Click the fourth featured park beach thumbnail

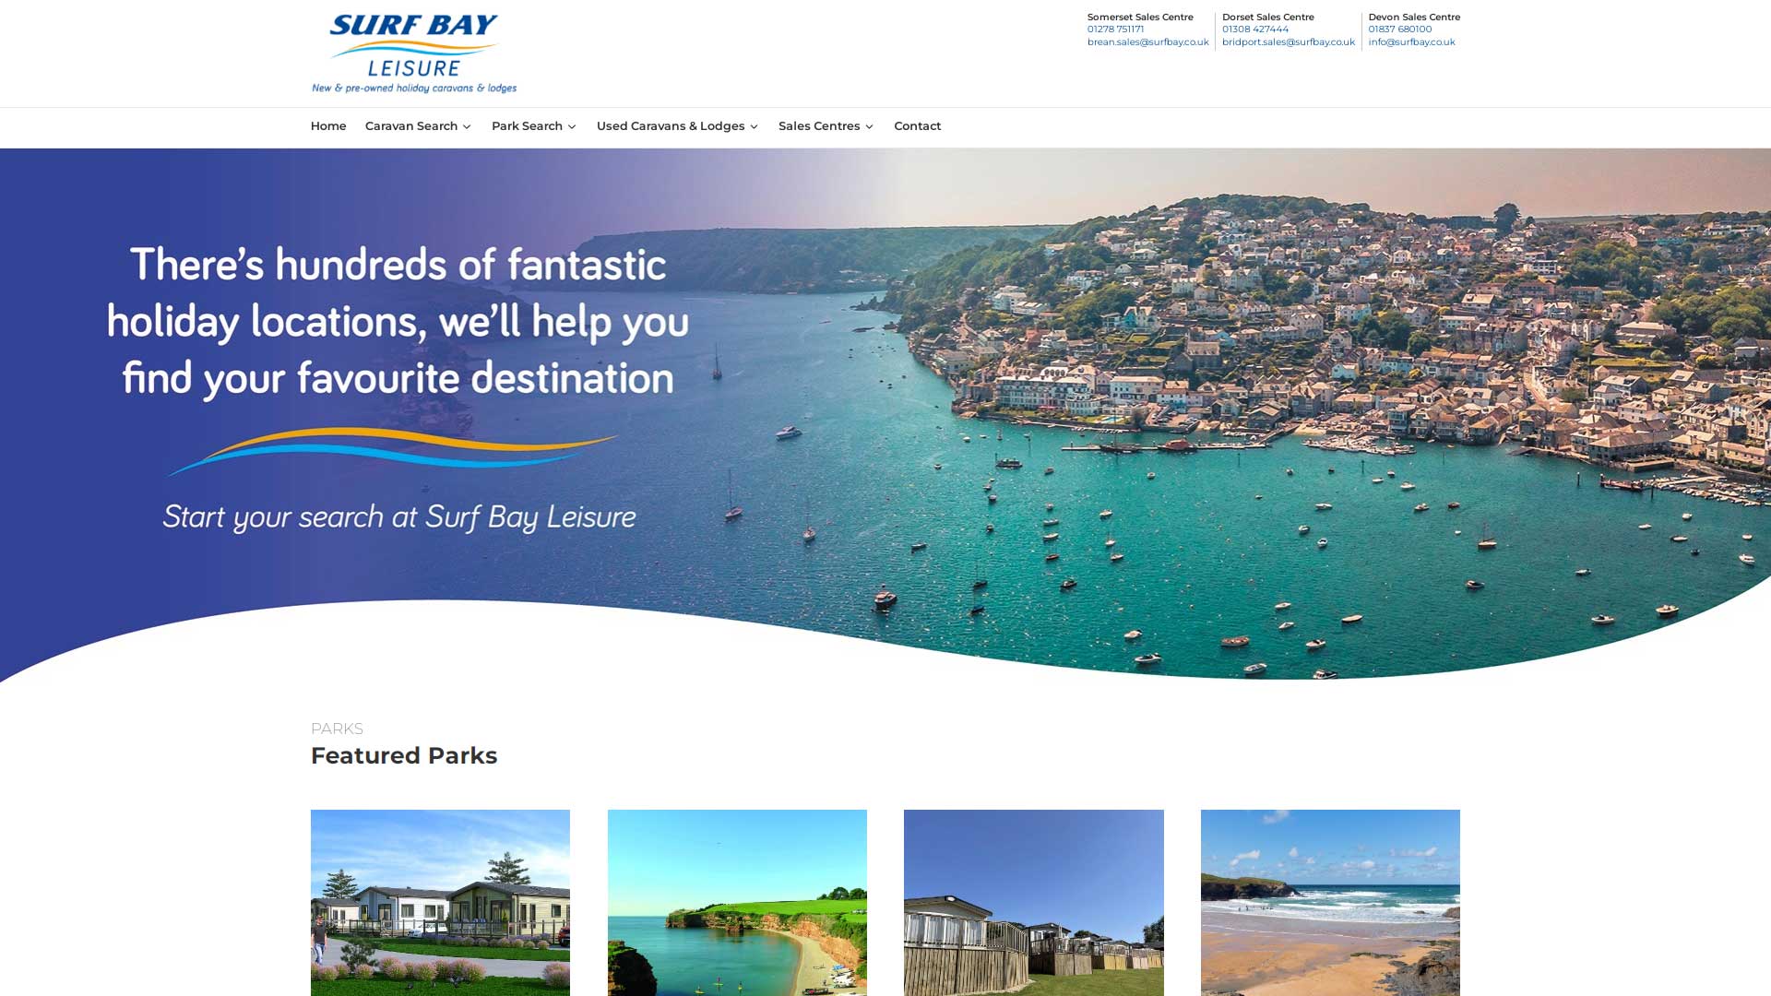[1329, 902]
